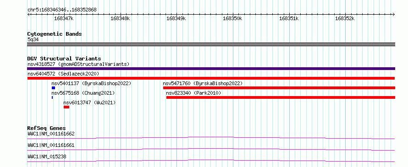Click the Cytogenetic Bands track heading
The width and height of the screenshot is (408, 167).
tap(55, 34)
